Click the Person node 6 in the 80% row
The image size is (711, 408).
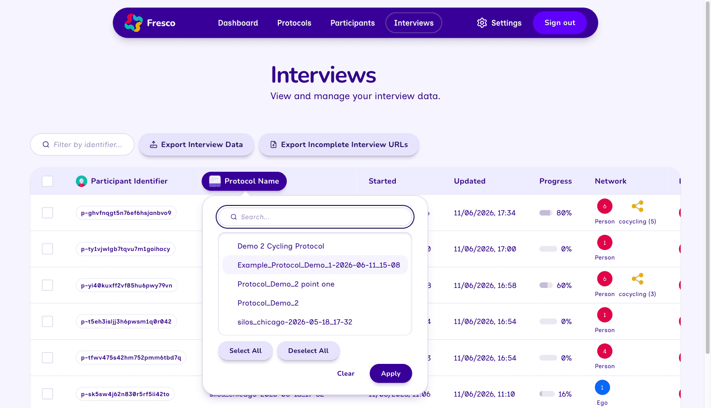(605, 206)
